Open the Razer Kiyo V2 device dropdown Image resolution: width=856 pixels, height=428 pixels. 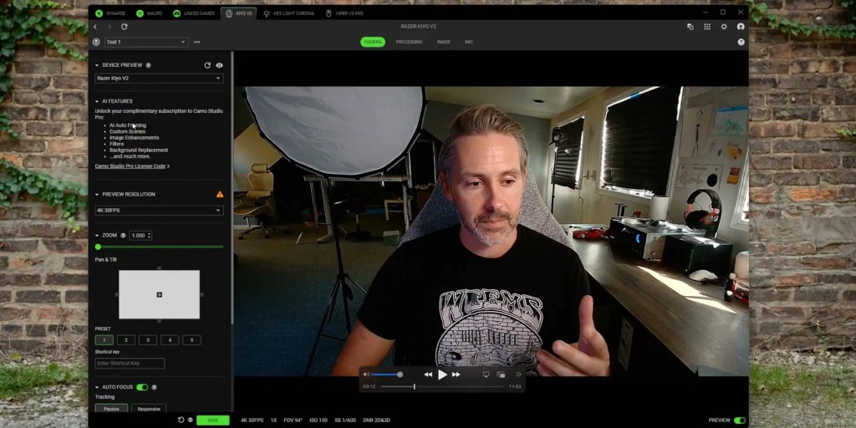(x=159, y=79)
